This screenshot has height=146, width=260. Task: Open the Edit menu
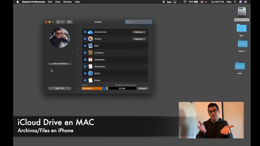(50, 2)
